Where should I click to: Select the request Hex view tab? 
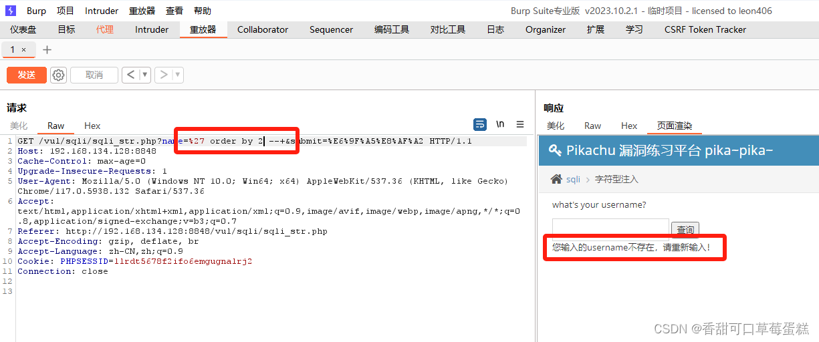[x=92, y=126]
